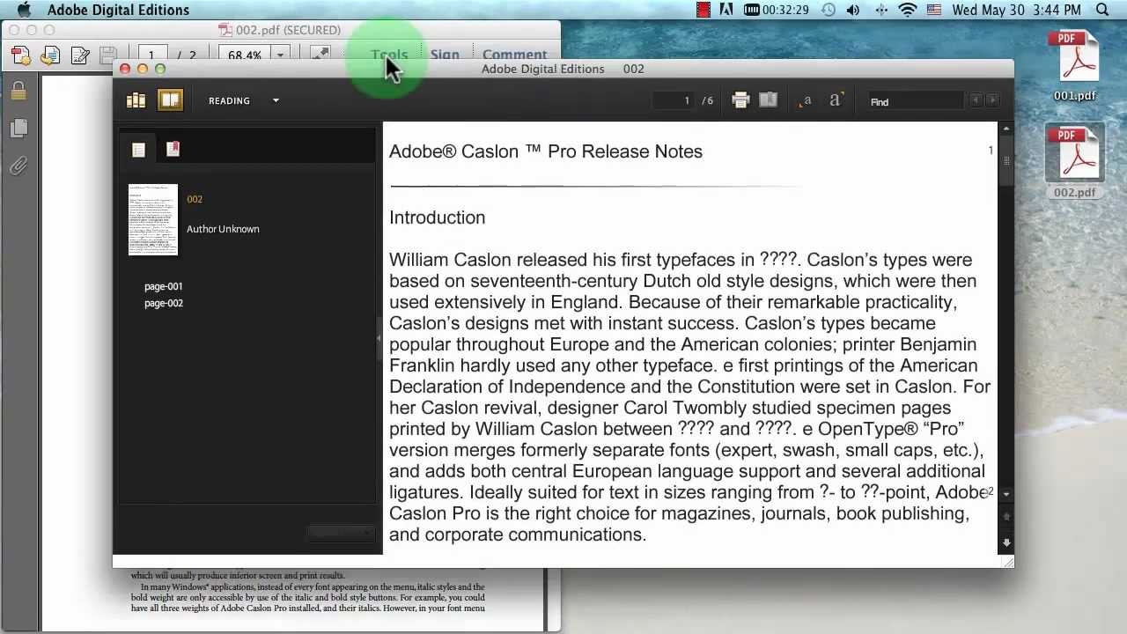Select 002.pdf file on desktop
Viewport: 1127px width, 634px height.
pos(1075,163)
